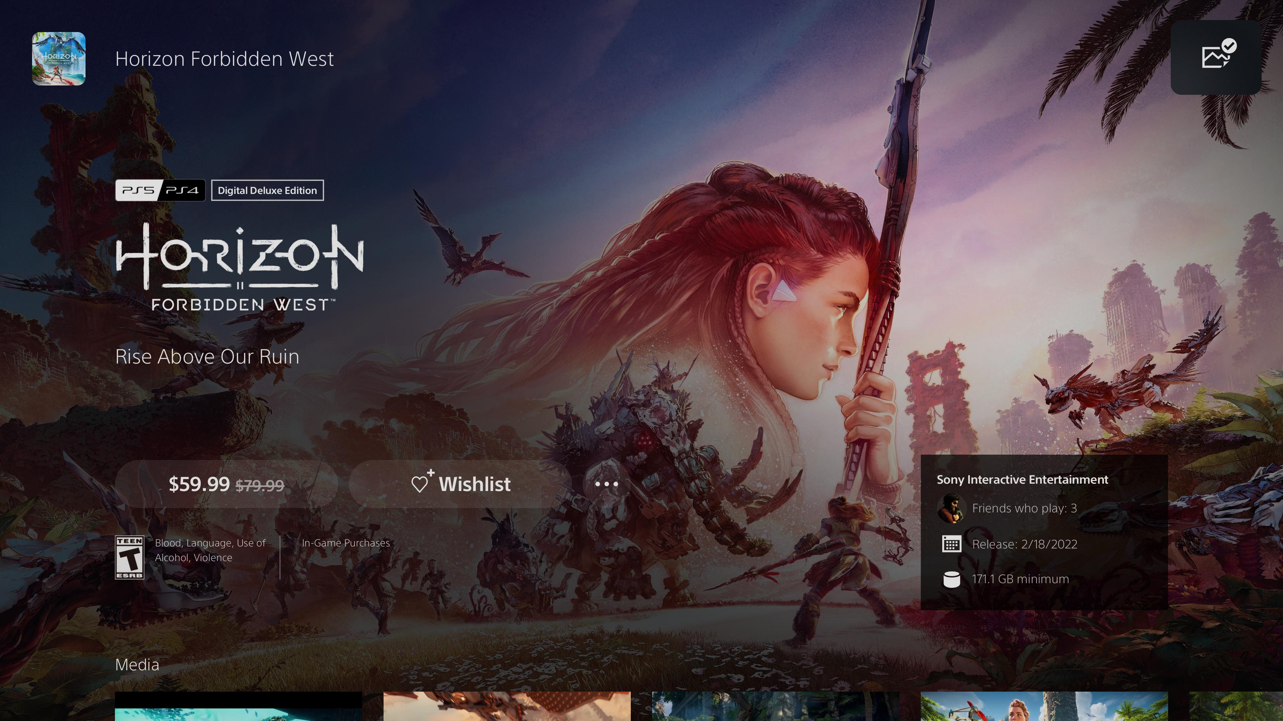The width and height of the screenshot is (1283, 721).
Task: Open the three-dot more options menu
Action: click(x=607, y=484)
